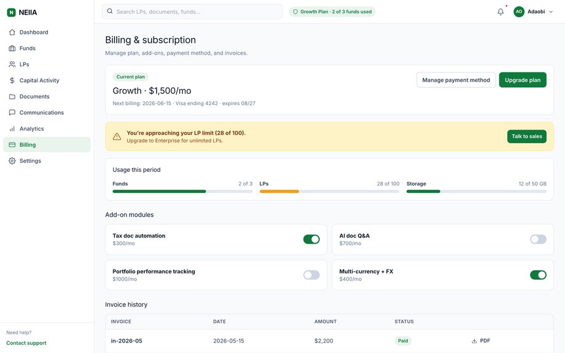The height and width of the screenshot is (353, 565).
Task: Go to Funds section
Action: [x=47, y=48]
